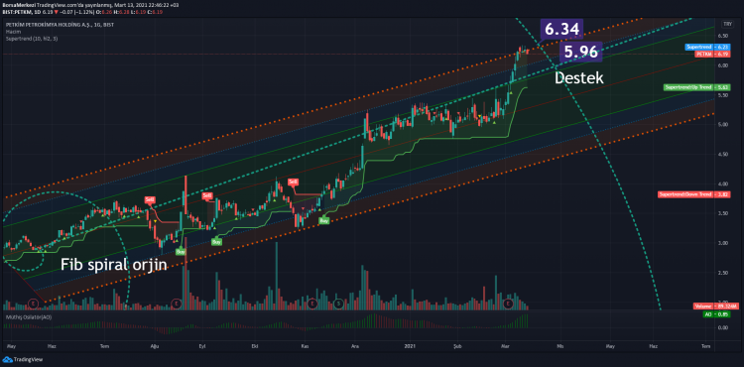Click the 2021 label on the time axis
The width and height of the screenshot is (744, 367).
(x=409, y=346)
